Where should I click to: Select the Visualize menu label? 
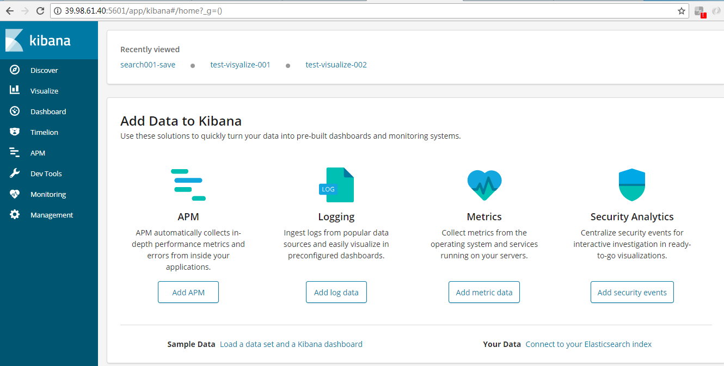(44, 91)
